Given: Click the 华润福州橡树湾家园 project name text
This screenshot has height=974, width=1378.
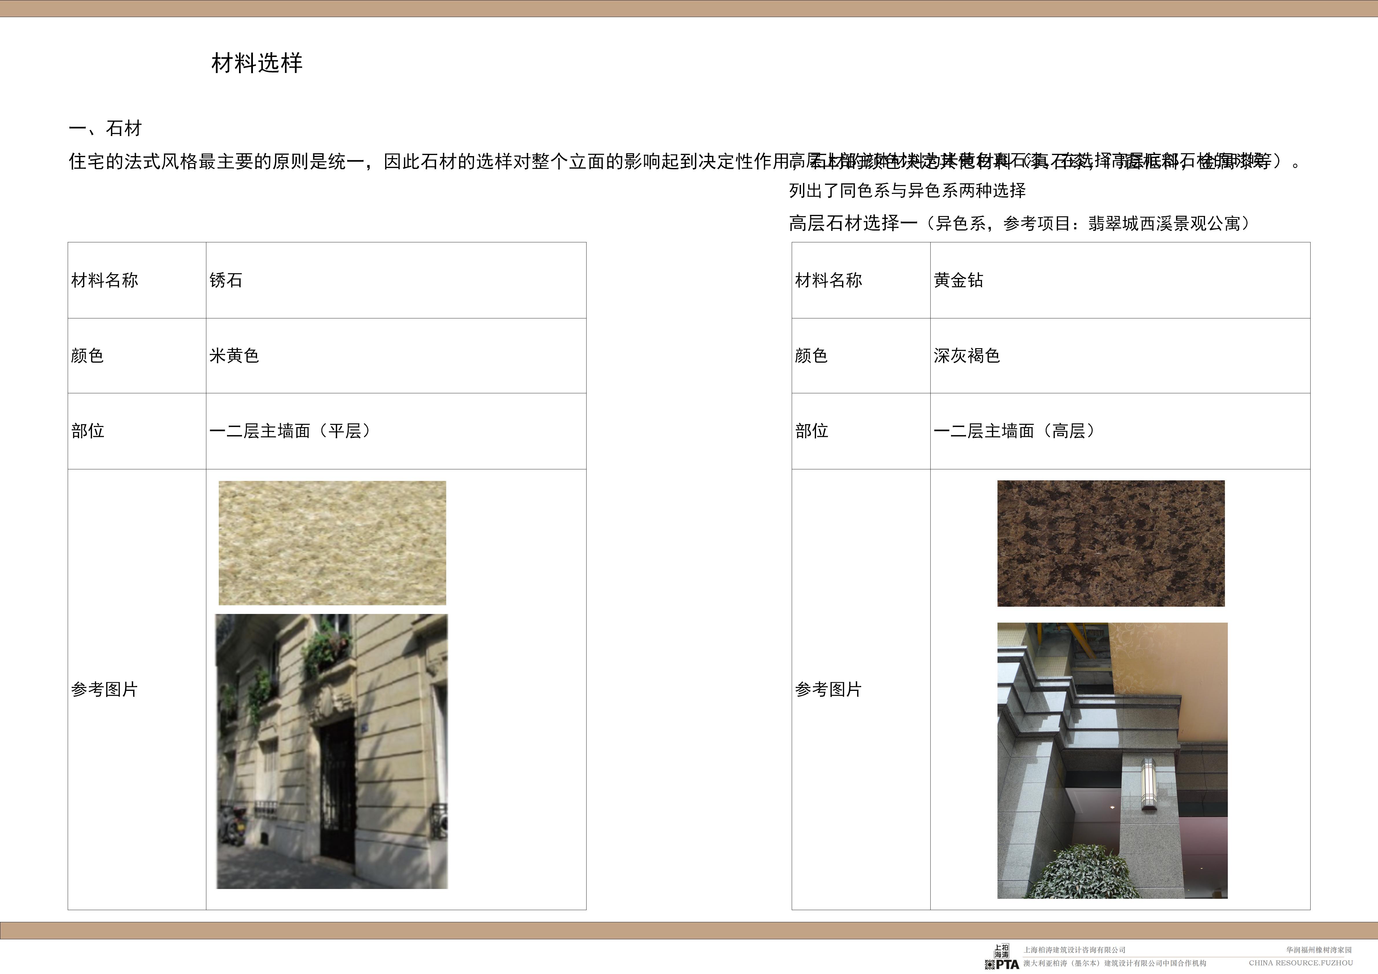Looking at the screenshot, I should pos(1319,950).
